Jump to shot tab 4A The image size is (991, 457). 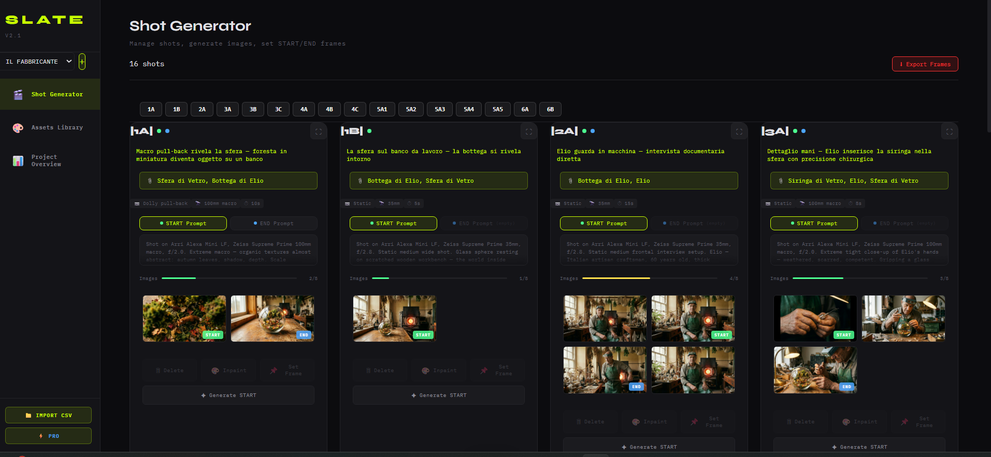(x=304, y=109)
